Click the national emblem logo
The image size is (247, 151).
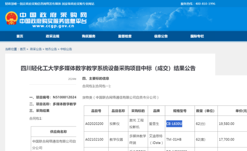tap(11, 18)
